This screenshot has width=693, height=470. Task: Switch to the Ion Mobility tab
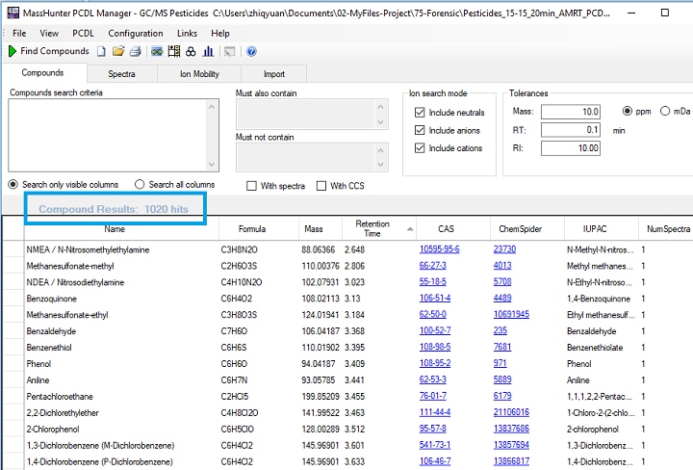199,74
